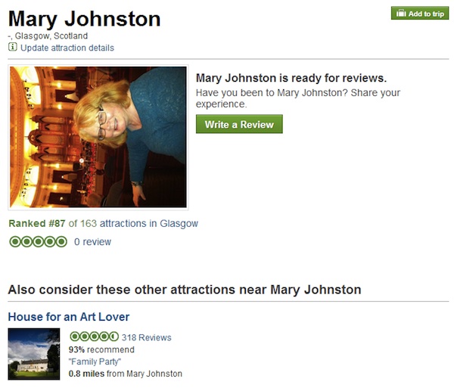Click the Glasgow, Scotland address line
The image size is (454, 388).
[x=48, y=36]
